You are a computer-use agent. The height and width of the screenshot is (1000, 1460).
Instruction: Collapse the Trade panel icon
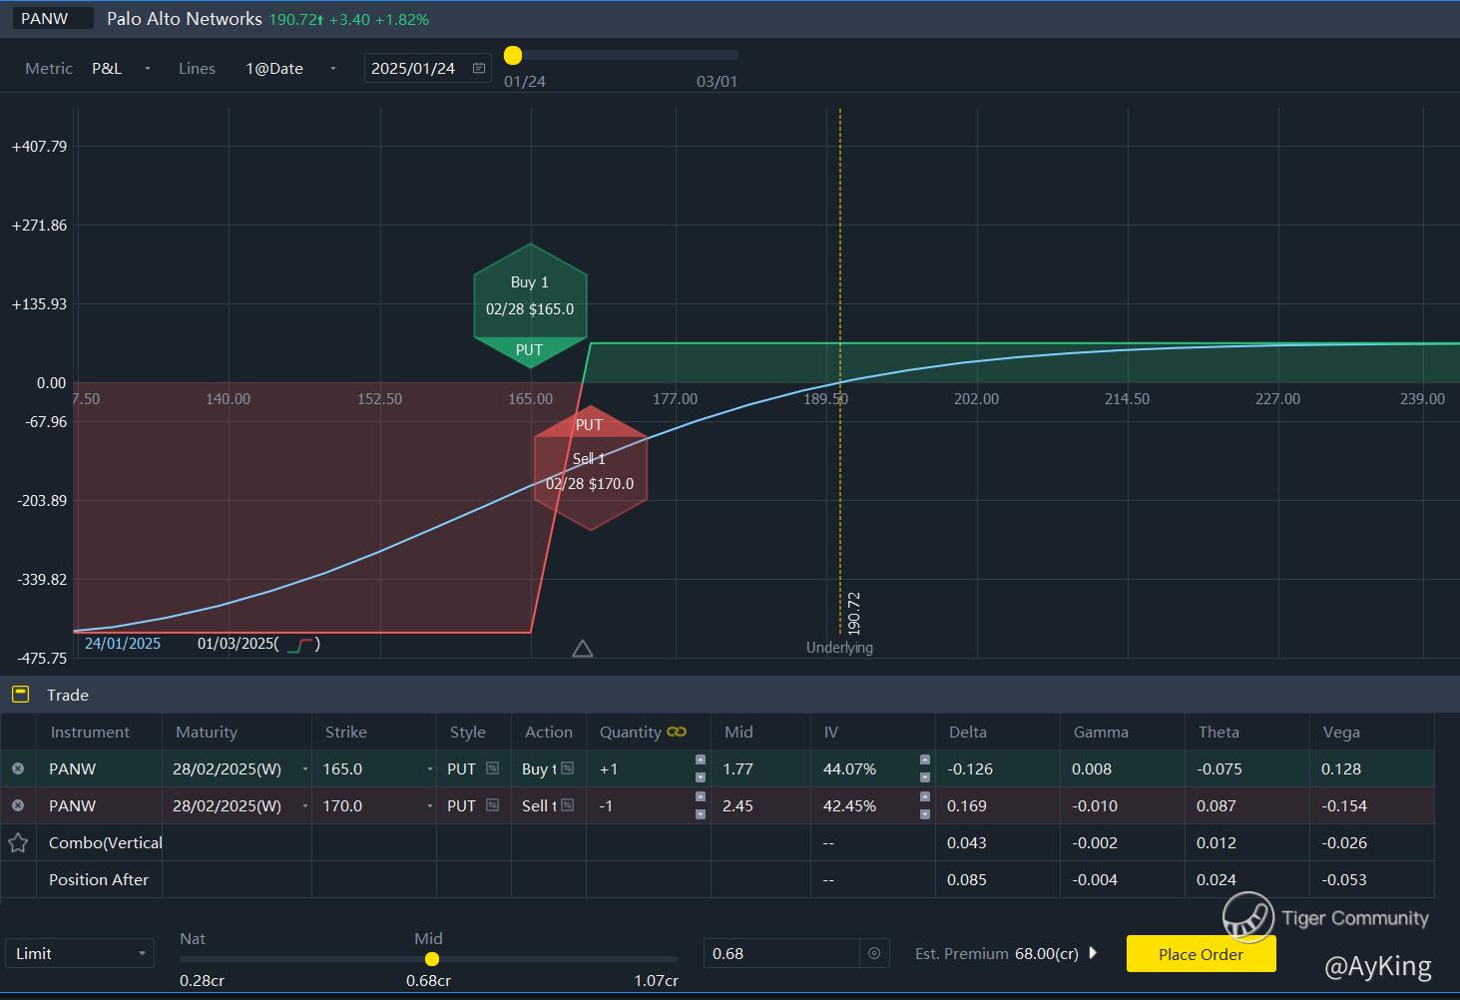pyautogui.click(x=20, y=695)
